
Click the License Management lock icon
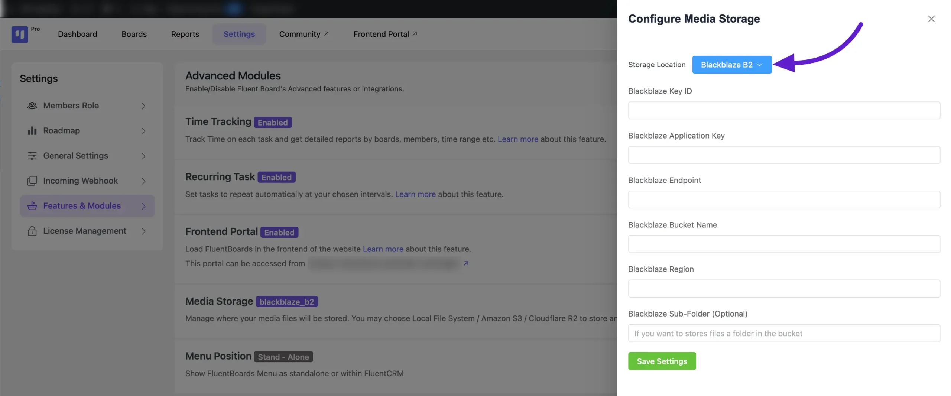click(32, 231)
